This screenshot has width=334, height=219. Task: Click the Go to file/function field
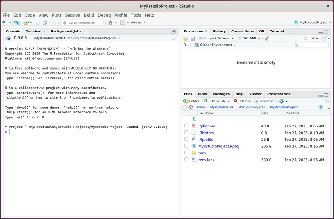(82, 23)
